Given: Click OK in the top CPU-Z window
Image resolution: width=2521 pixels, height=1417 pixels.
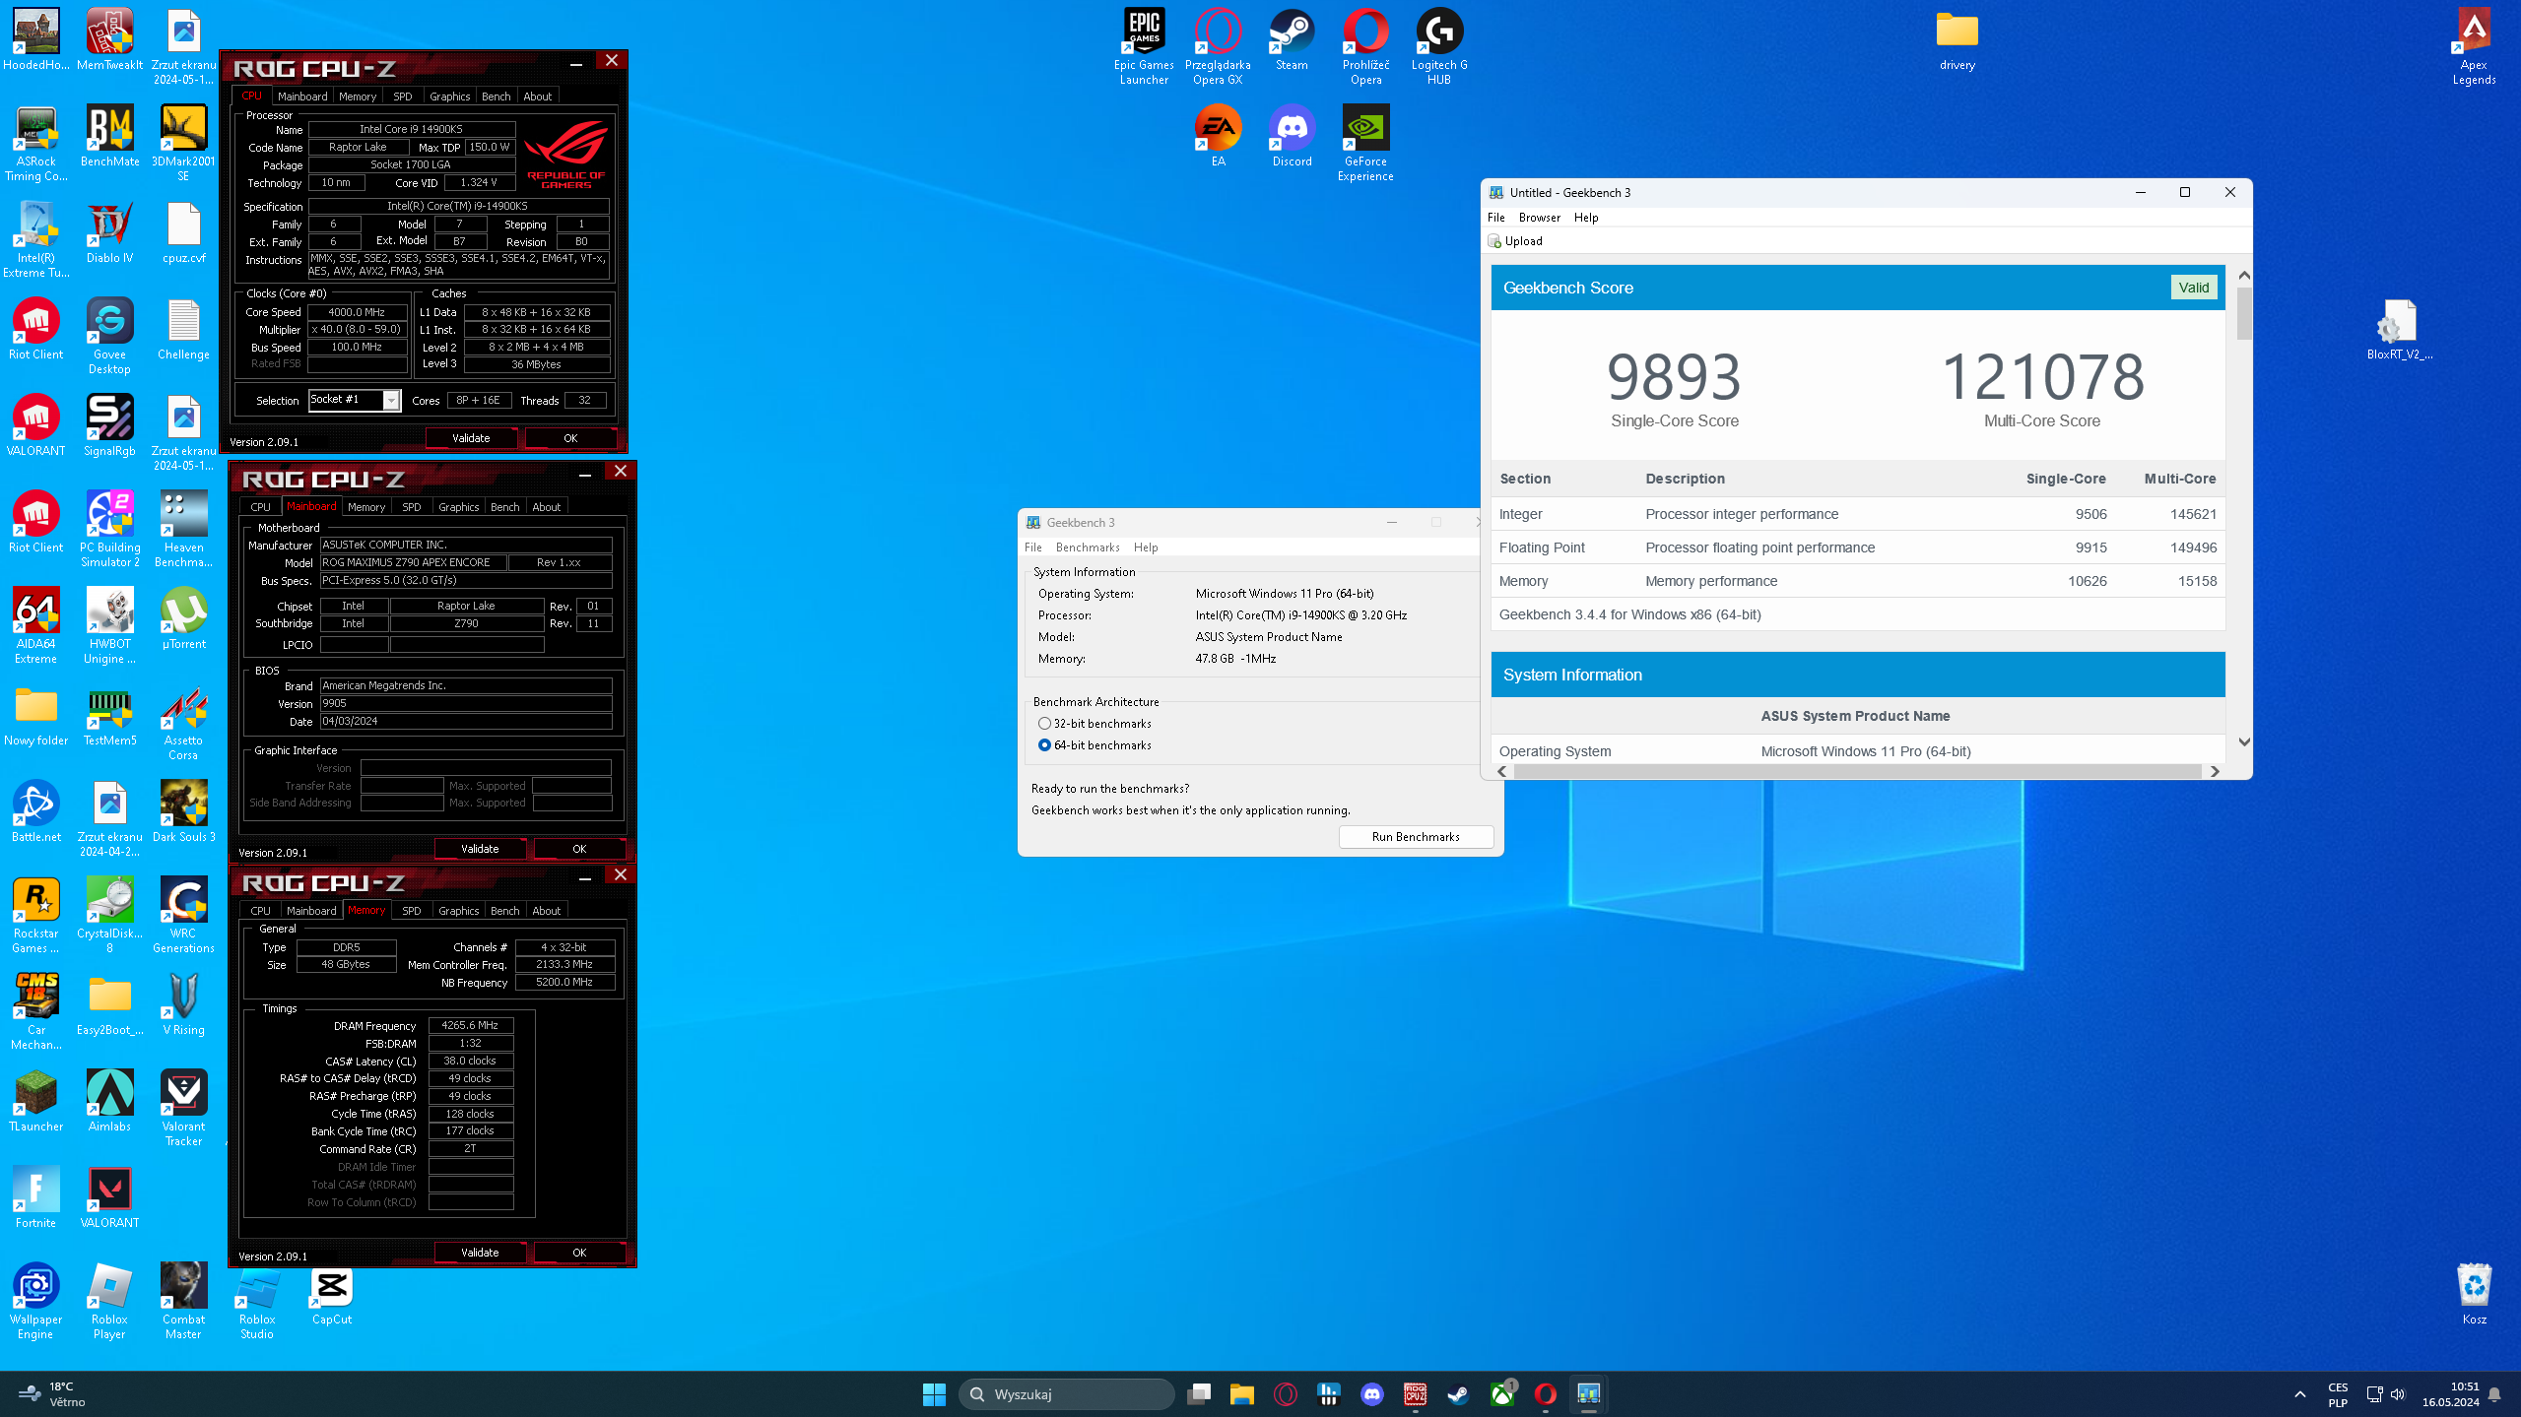Looking at the screenshot, I should coord(570,438).
